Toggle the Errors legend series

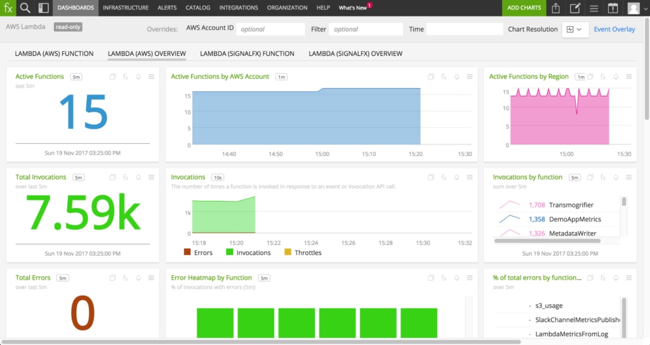(198, 252)
